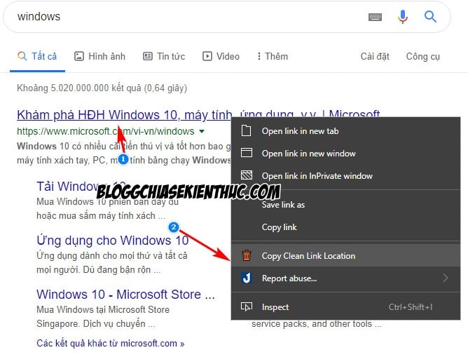Click the Ctrl+Shift+I shortcut text
This screenshot has height=357, width=468.
coord(411,307)
